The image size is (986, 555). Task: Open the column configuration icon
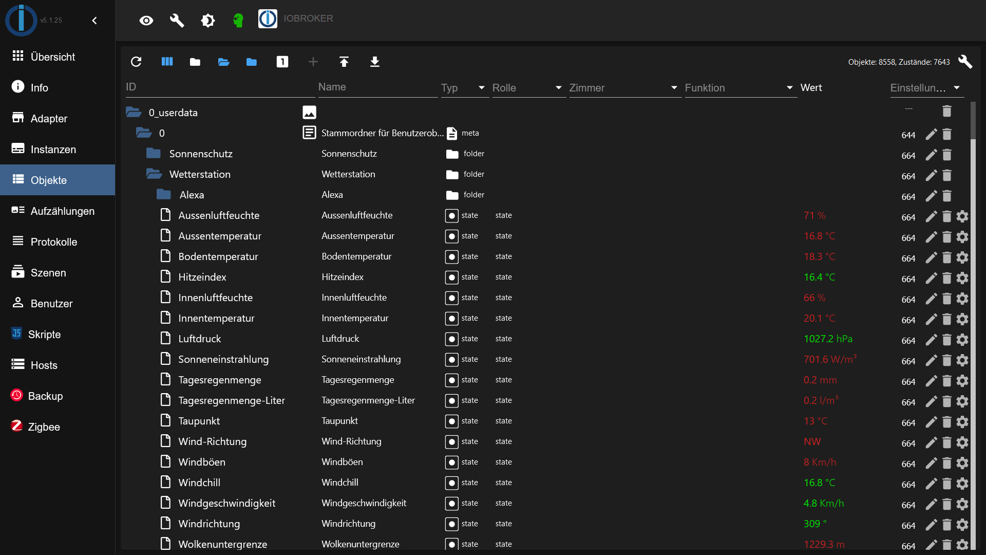coord(167,62)
